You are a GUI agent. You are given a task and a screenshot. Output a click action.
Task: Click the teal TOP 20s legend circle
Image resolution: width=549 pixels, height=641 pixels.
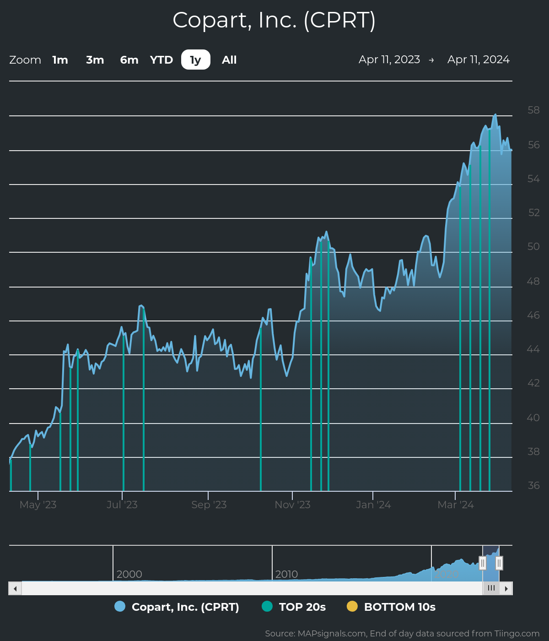tap(267, 606)
